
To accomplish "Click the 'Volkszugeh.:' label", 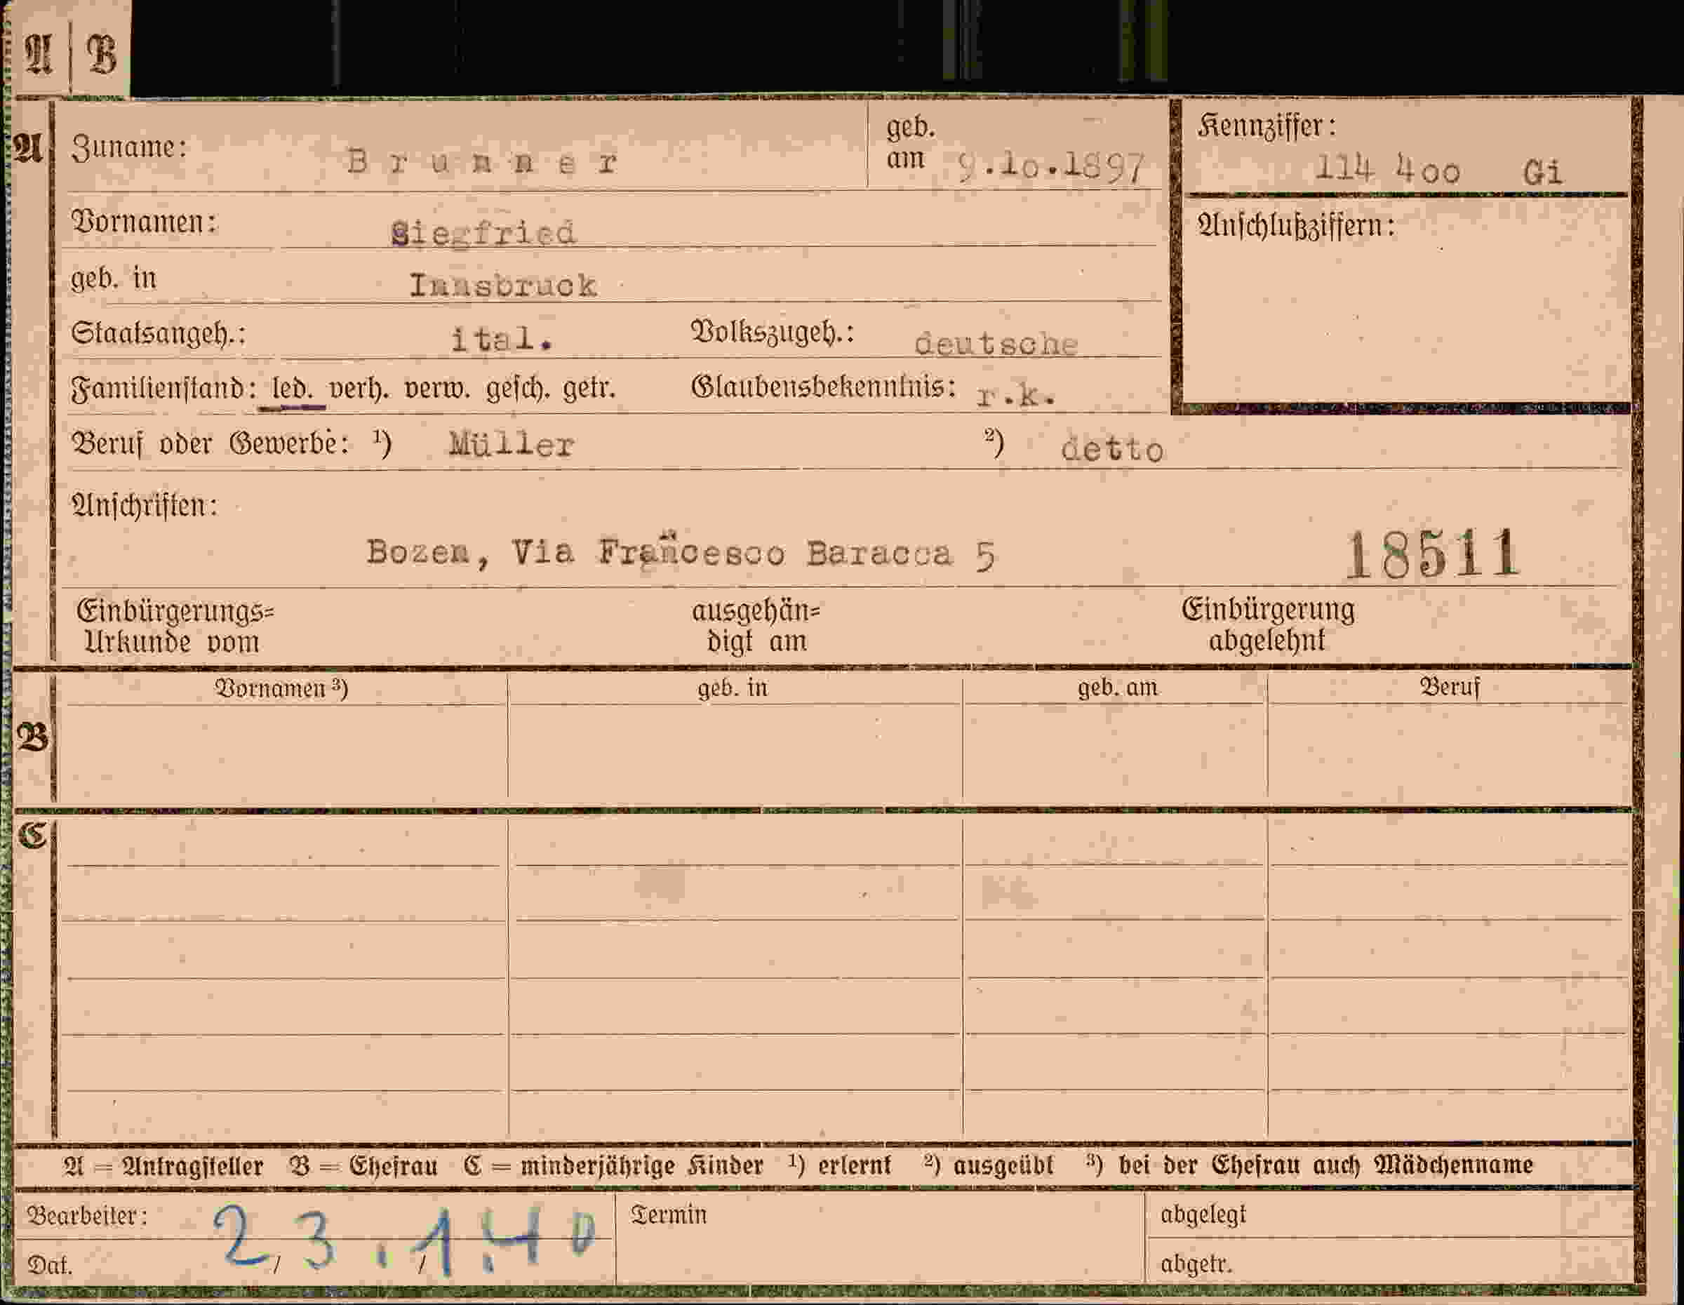I will click(773, 331).
